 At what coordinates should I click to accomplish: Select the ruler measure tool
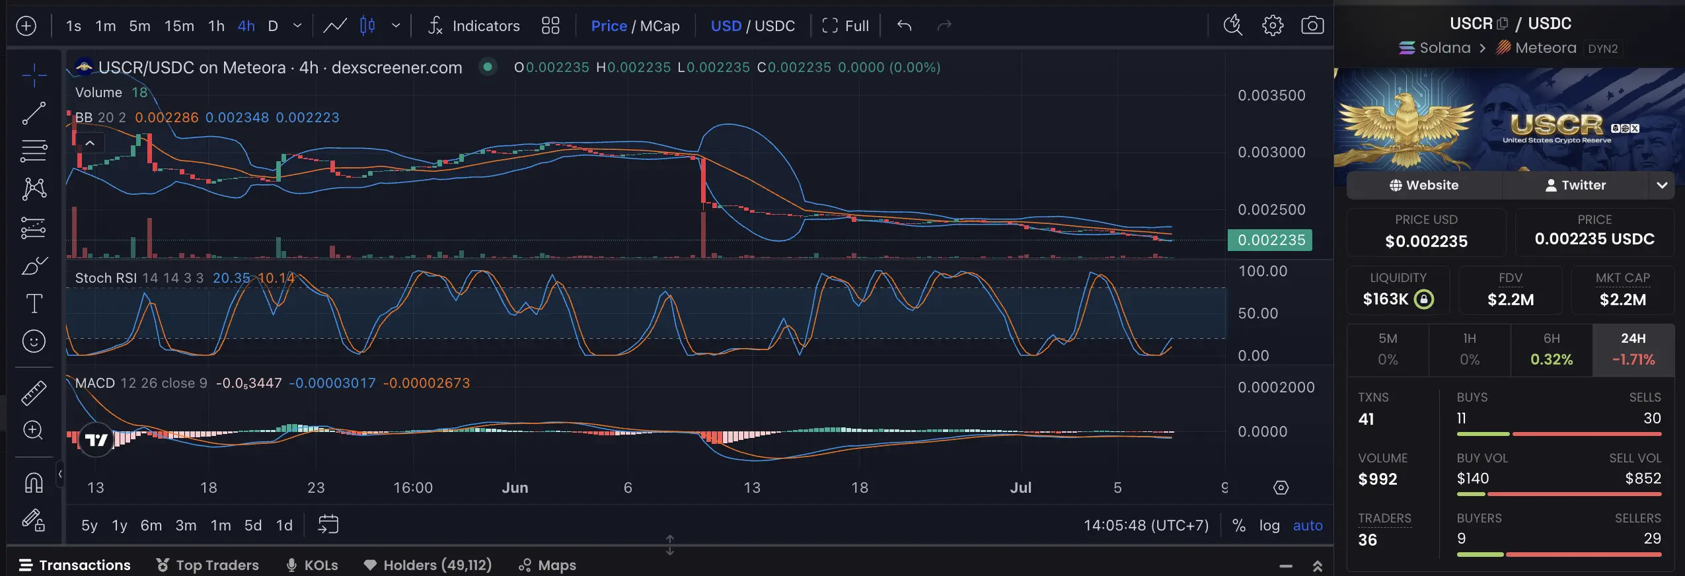pyautogui.click(x=34, y=392)
